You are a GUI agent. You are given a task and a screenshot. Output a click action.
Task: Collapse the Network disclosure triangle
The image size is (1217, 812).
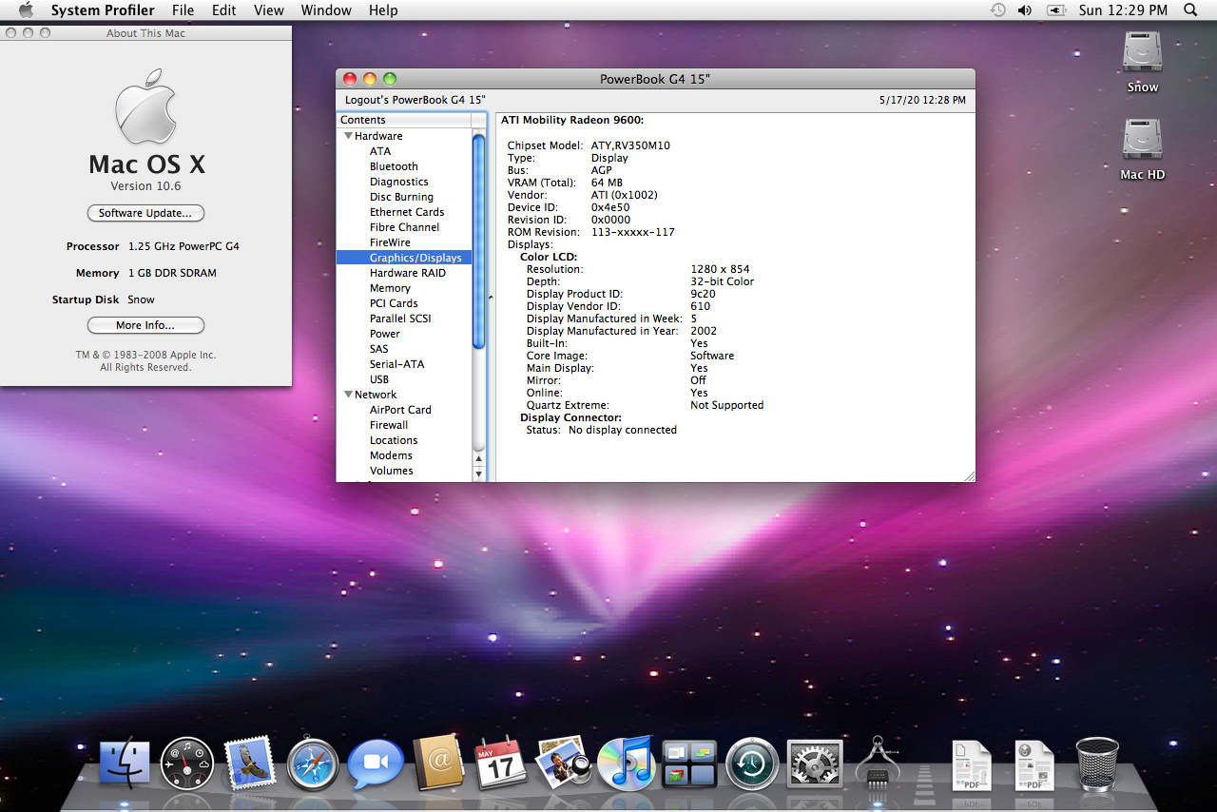348,395
